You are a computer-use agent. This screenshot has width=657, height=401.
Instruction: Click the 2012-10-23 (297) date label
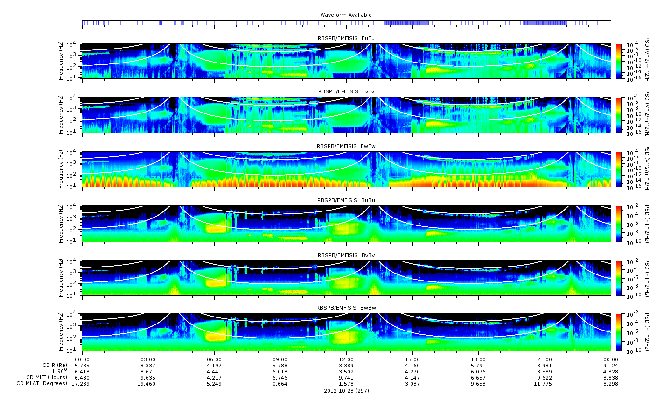(x=346, y=391)
